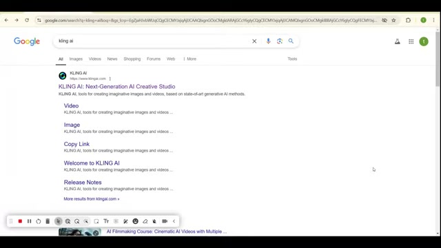
Task: Delete recording using trash icon
Action: click(48, 221)
